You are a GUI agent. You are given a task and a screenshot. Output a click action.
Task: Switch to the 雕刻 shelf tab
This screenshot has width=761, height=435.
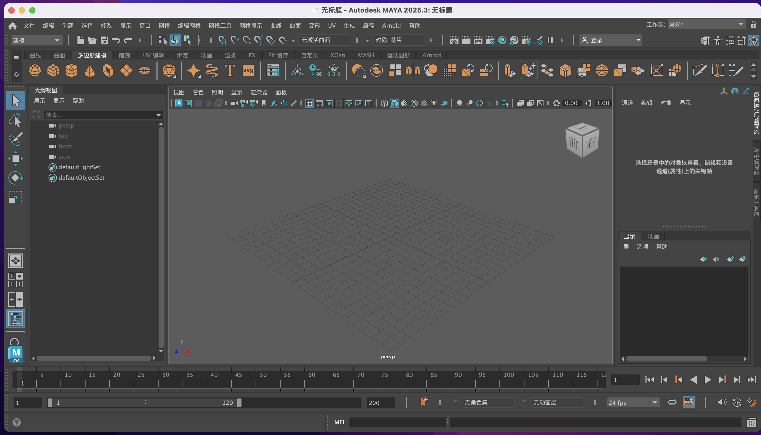point(124,55)
